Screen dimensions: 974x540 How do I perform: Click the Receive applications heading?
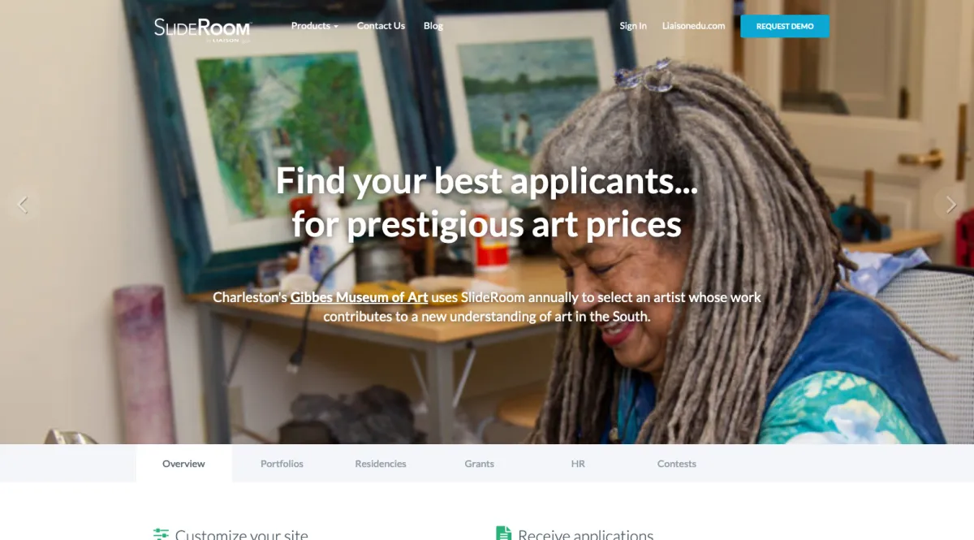(585, 534)
